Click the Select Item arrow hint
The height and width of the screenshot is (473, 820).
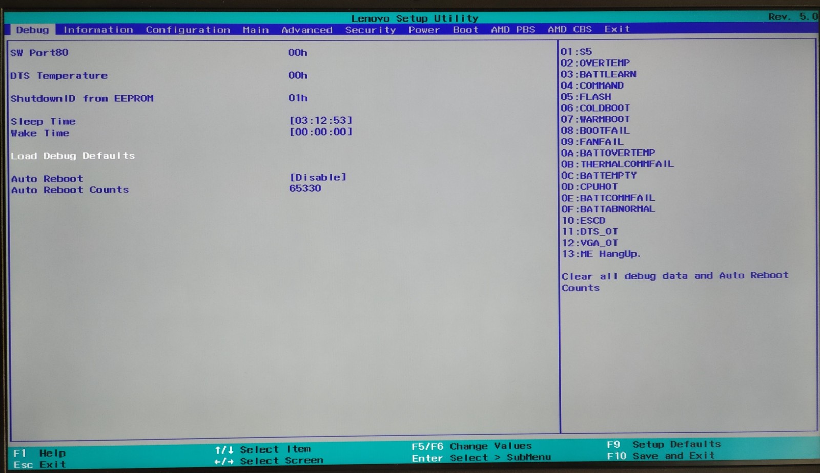tap(262, 449)
